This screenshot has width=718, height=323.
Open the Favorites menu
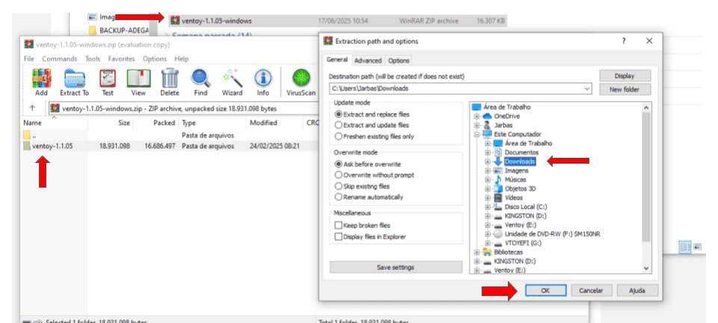121,58
